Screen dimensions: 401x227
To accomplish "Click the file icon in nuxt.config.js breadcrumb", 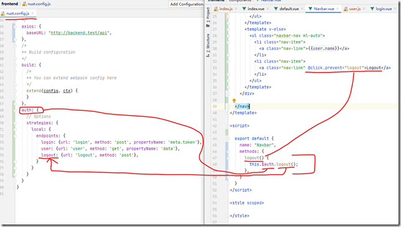I will (24, 4).
